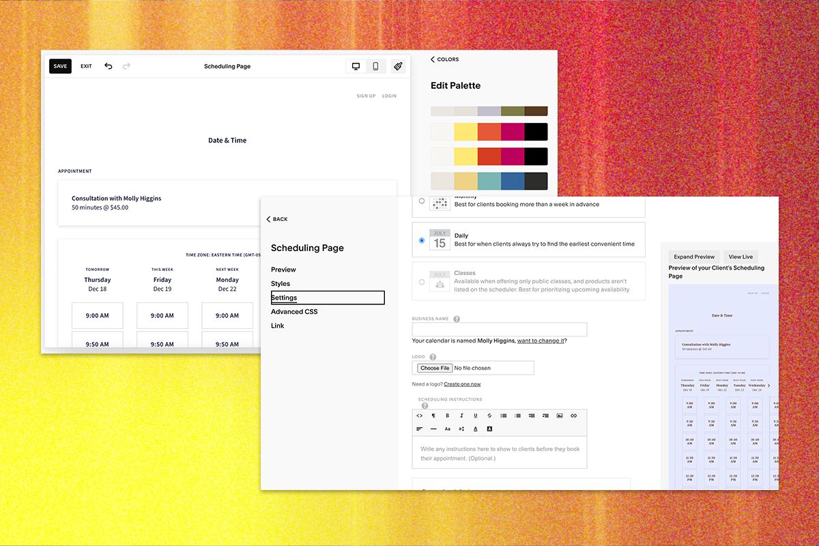This screenshot has width=819, height=546.
Task: Open the Advanced CSS section
Action: point(294,311)
